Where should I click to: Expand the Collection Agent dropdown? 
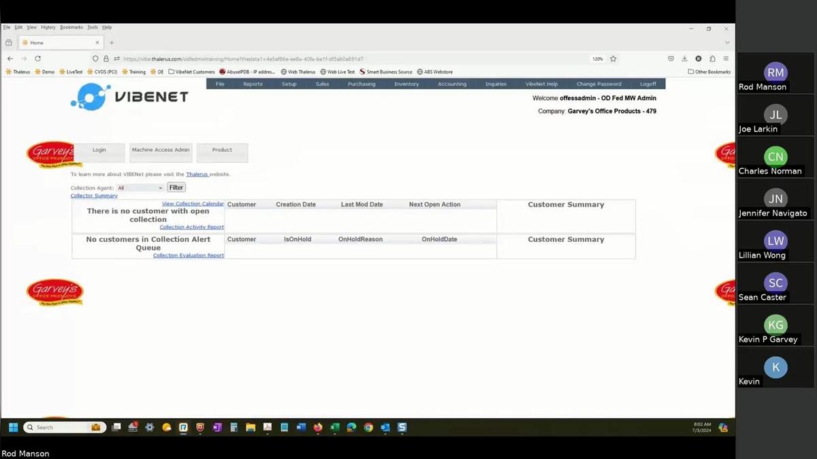click(140, 188)
